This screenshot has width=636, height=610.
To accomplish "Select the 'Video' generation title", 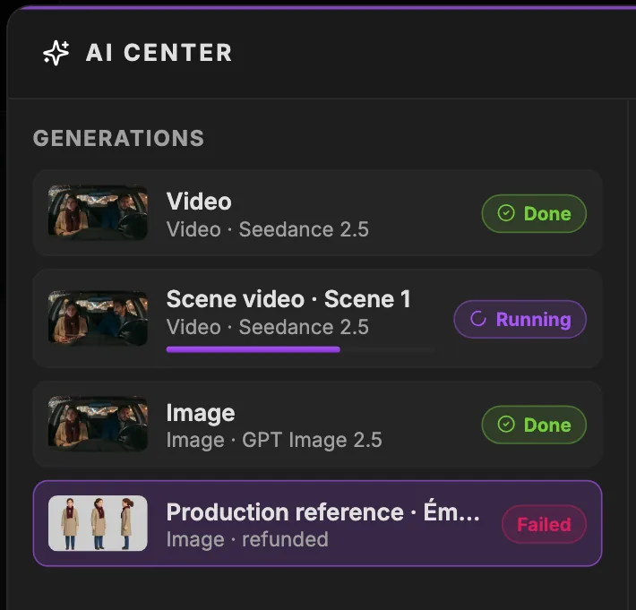I will coord(199,202).
